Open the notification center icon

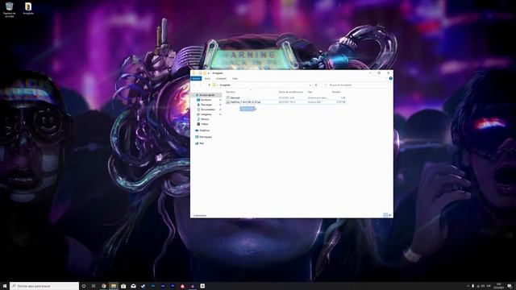510,286
